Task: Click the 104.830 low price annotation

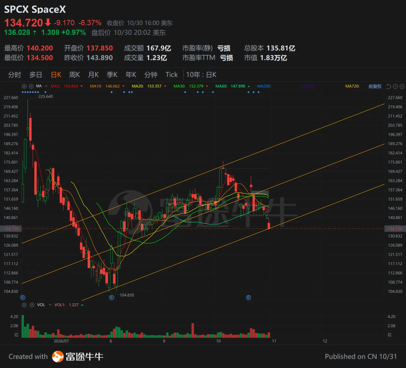Action: point(127,295)
